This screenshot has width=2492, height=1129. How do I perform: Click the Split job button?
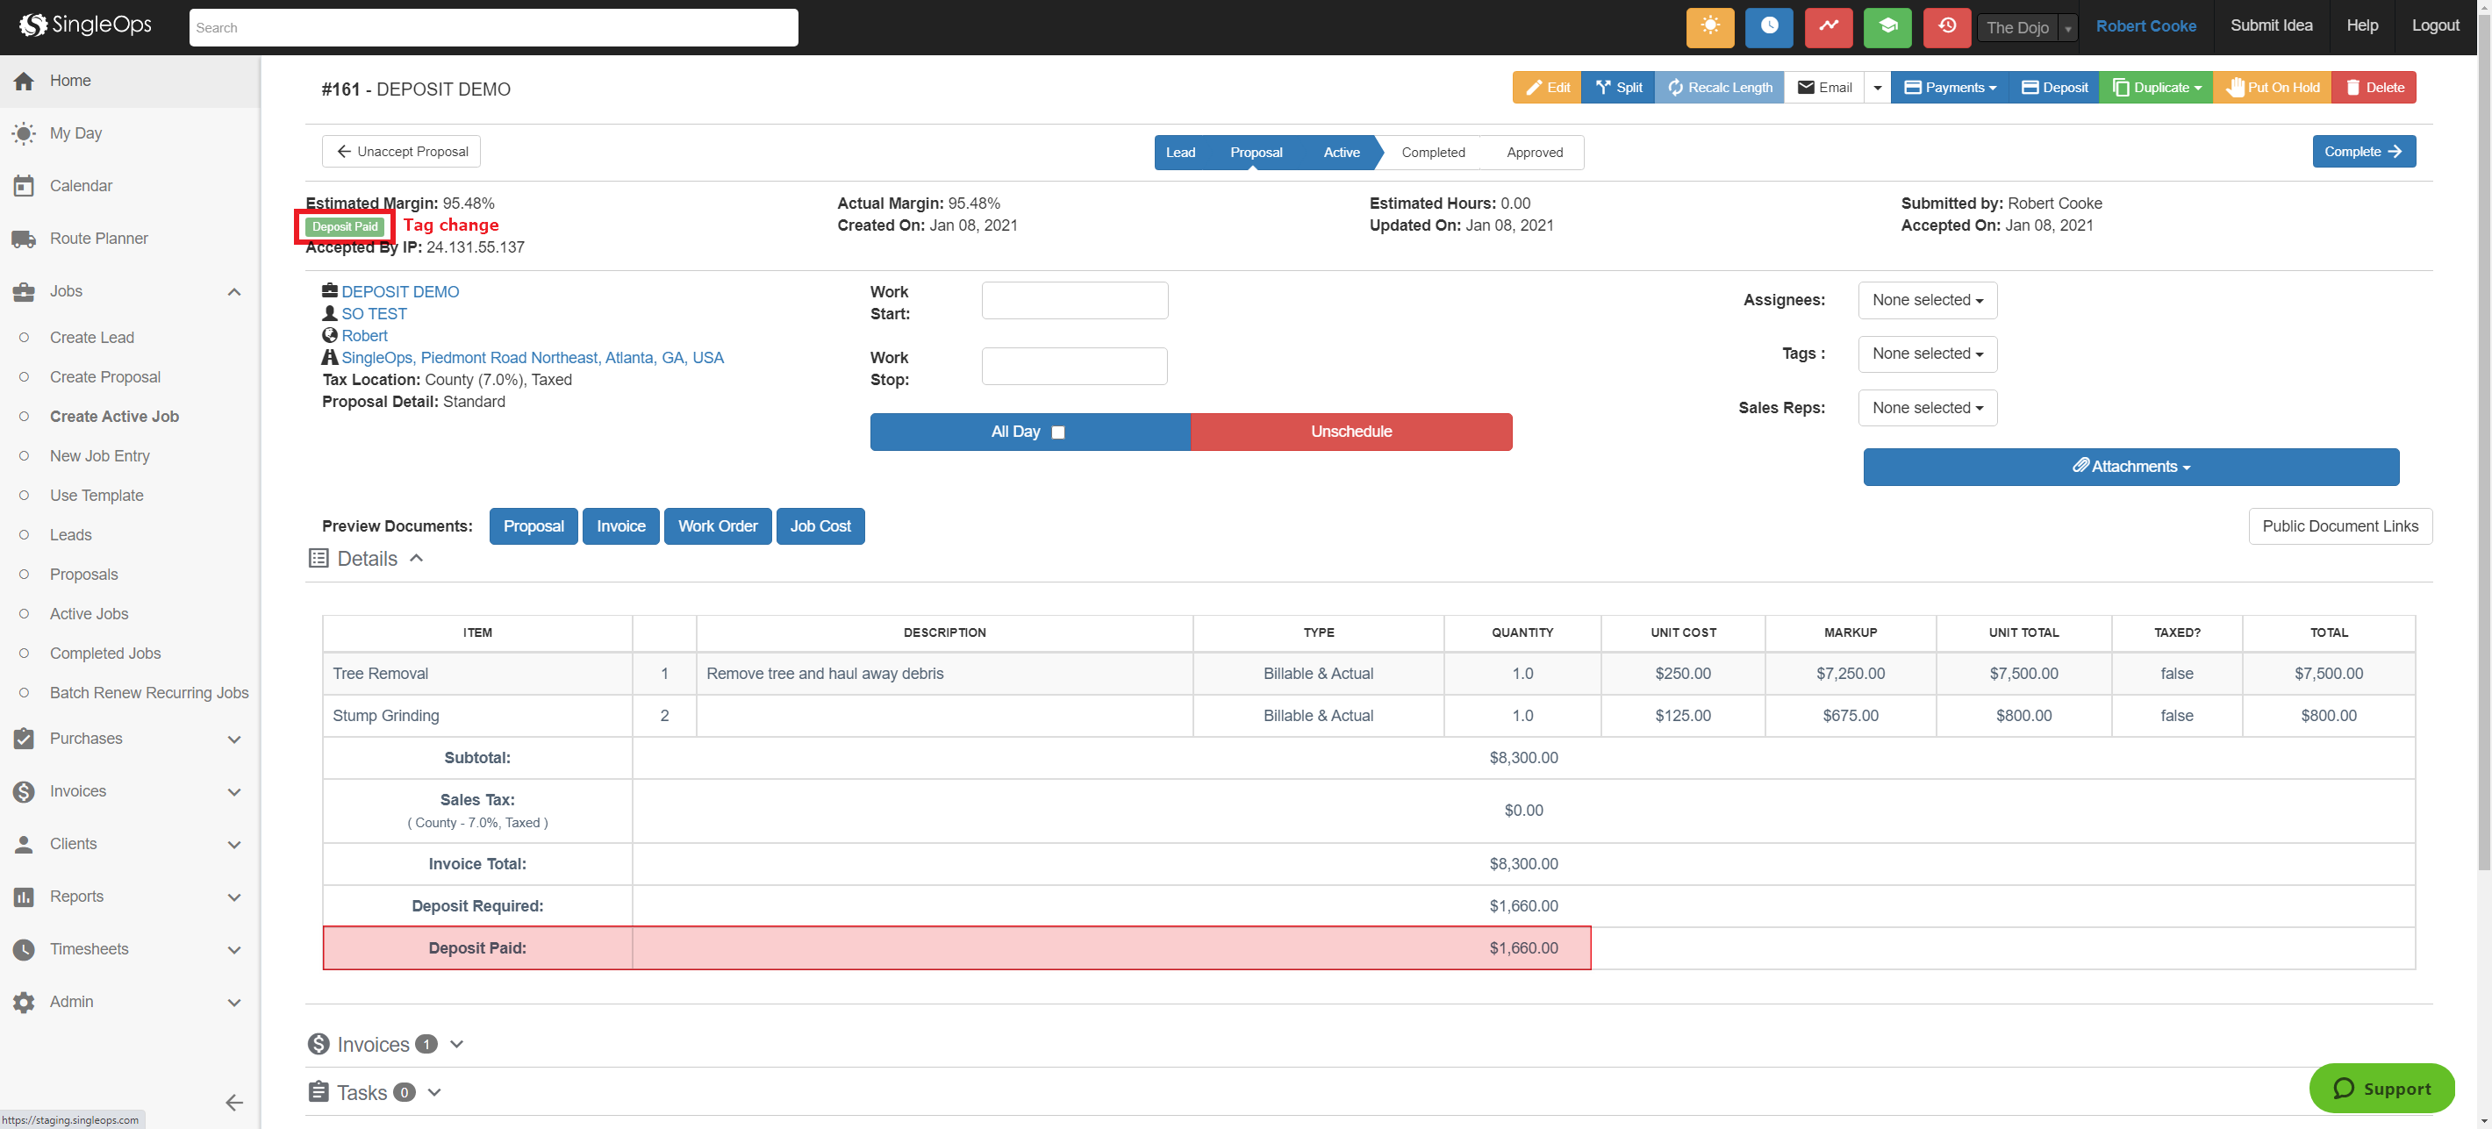[1618, 87]
